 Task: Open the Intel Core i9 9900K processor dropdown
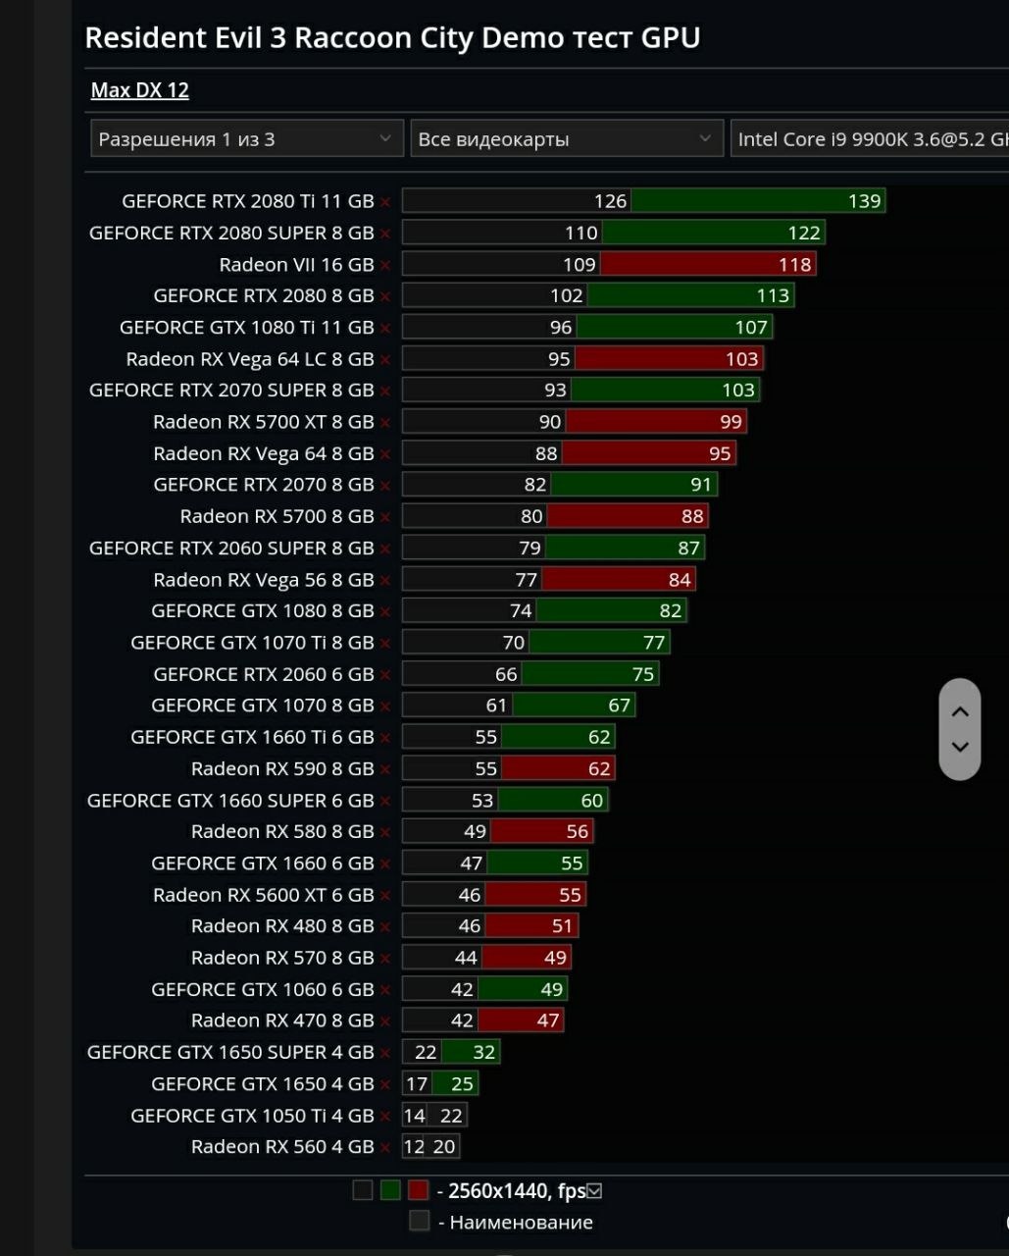871,139
